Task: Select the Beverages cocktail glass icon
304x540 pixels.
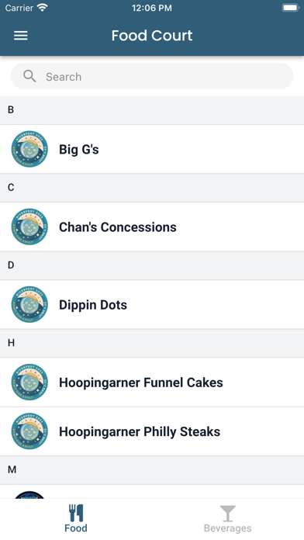Action: (227, 513)
